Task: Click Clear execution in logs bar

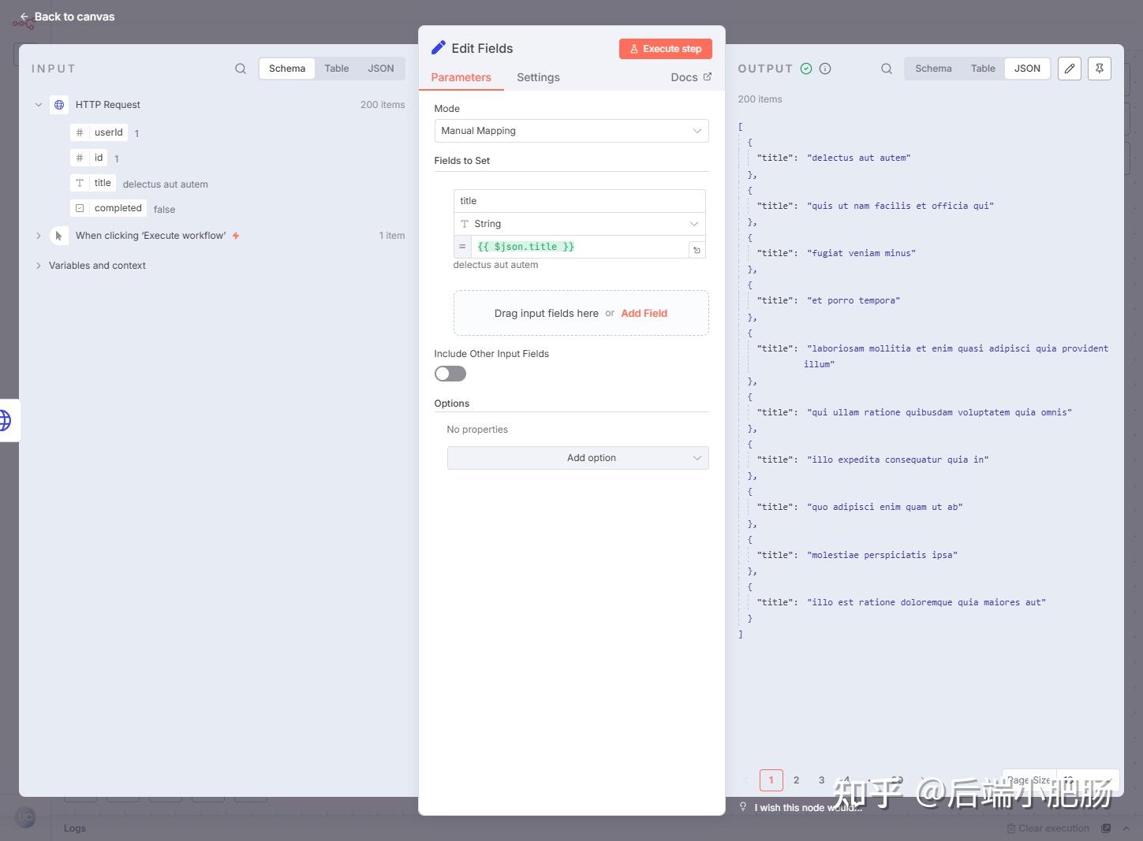Action: point(1054,828)
